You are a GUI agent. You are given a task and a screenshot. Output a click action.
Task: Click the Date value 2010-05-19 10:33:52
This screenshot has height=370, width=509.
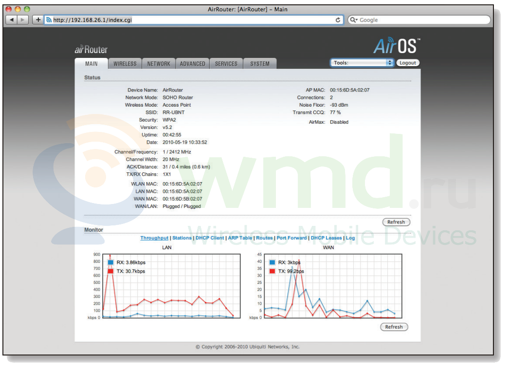click(x=185, y=142)
